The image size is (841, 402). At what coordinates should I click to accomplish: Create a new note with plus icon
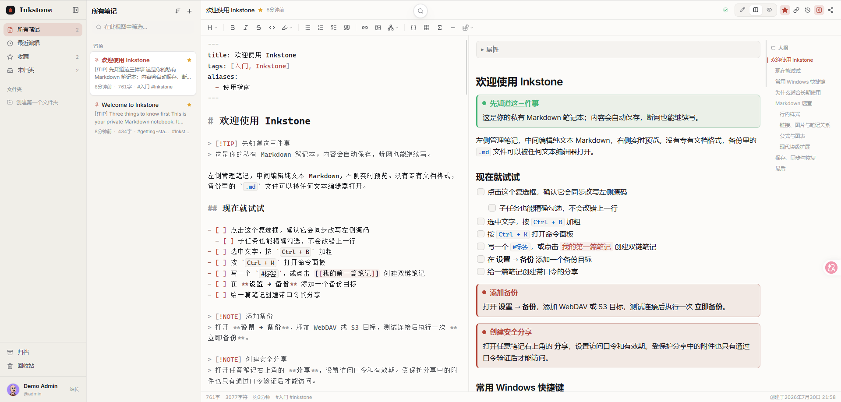(189, 11)
